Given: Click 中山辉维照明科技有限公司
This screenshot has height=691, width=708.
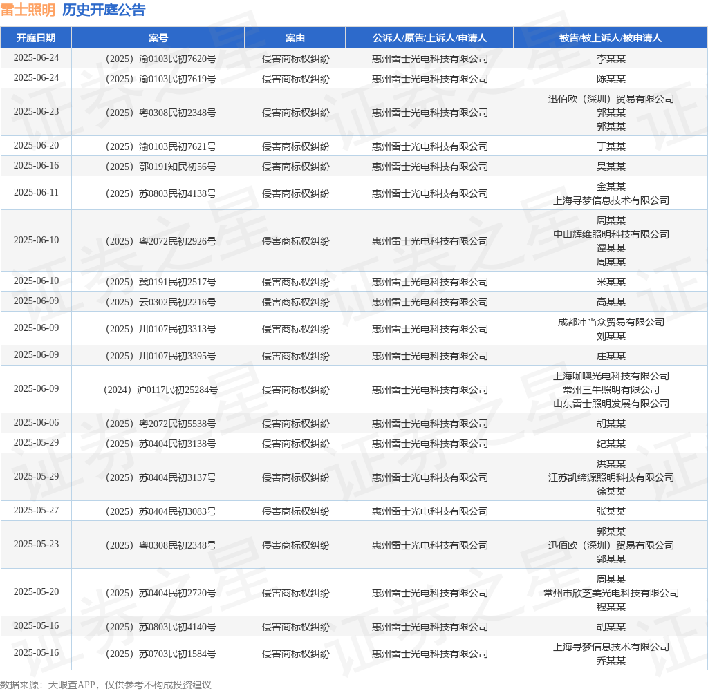Looking at the screenshot, I should coord(611,234).
